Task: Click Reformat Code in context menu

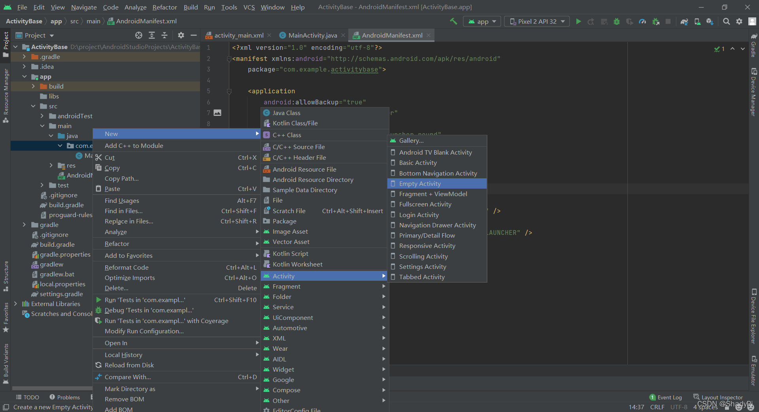Action: click(176, 267)
